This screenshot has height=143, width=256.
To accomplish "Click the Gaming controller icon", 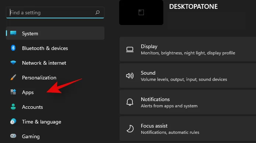I will tap(13, 136).
